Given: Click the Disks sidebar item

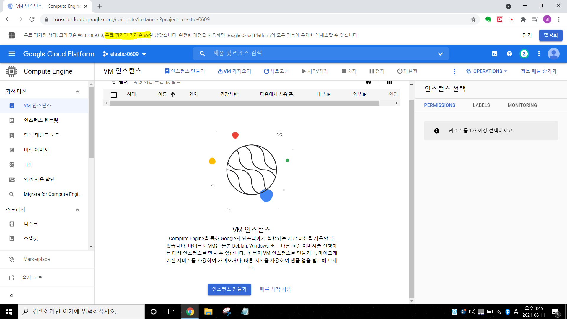Looking at the screenshot, I should [31, 224].
